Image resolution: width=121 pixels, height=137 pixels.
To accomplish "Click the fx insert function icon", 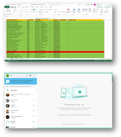I will click(20, 16).
